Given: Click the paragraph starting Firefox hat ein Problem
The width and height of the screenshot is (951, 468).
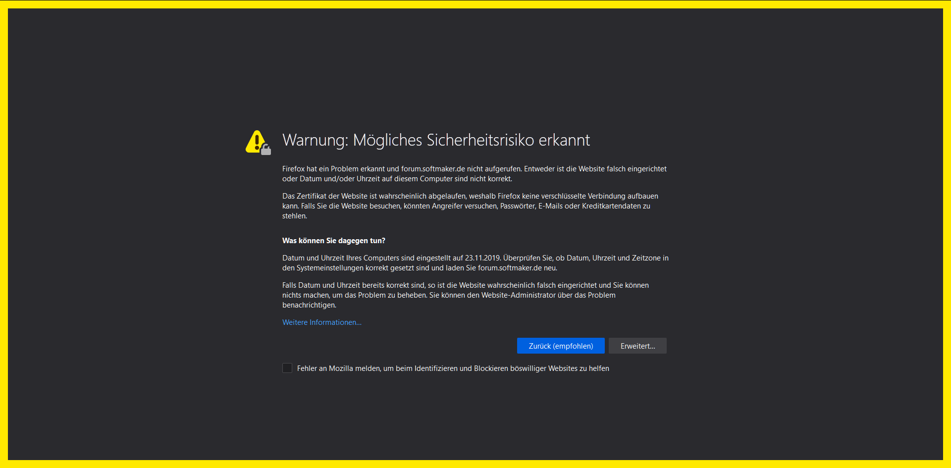Looking at the screenshot, I should point(475,174).
